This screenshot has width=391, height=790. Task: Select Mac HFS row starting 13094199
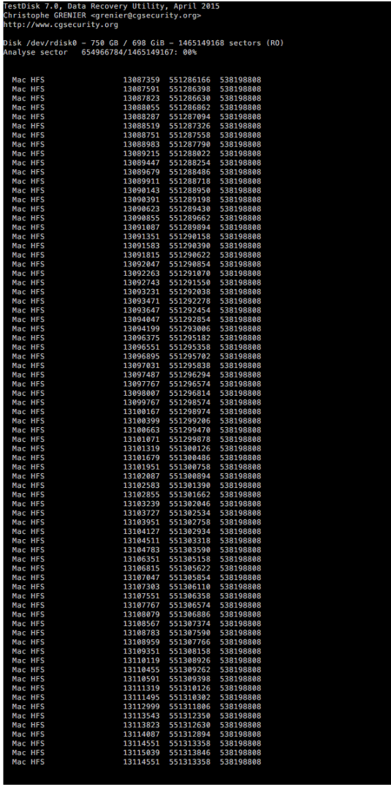point(137,329)
